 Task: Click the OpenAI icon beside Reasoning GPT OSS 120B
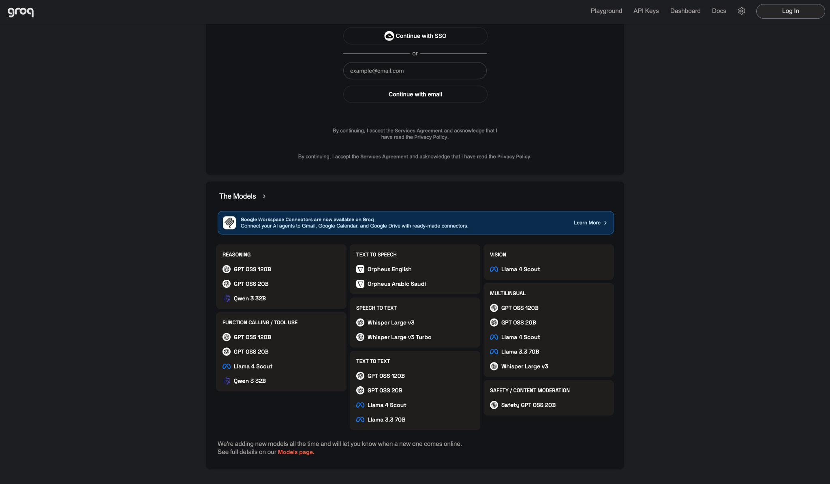point(227,269)
